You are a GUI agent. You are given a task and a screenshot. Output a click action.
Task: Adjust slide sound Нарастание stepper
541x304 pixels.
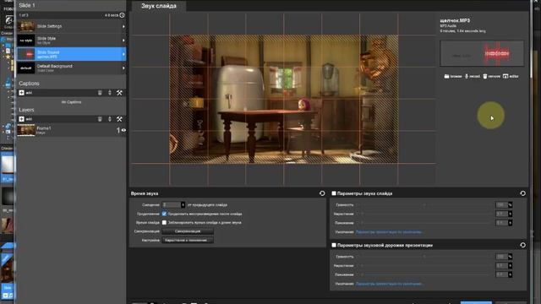[510, 214]
